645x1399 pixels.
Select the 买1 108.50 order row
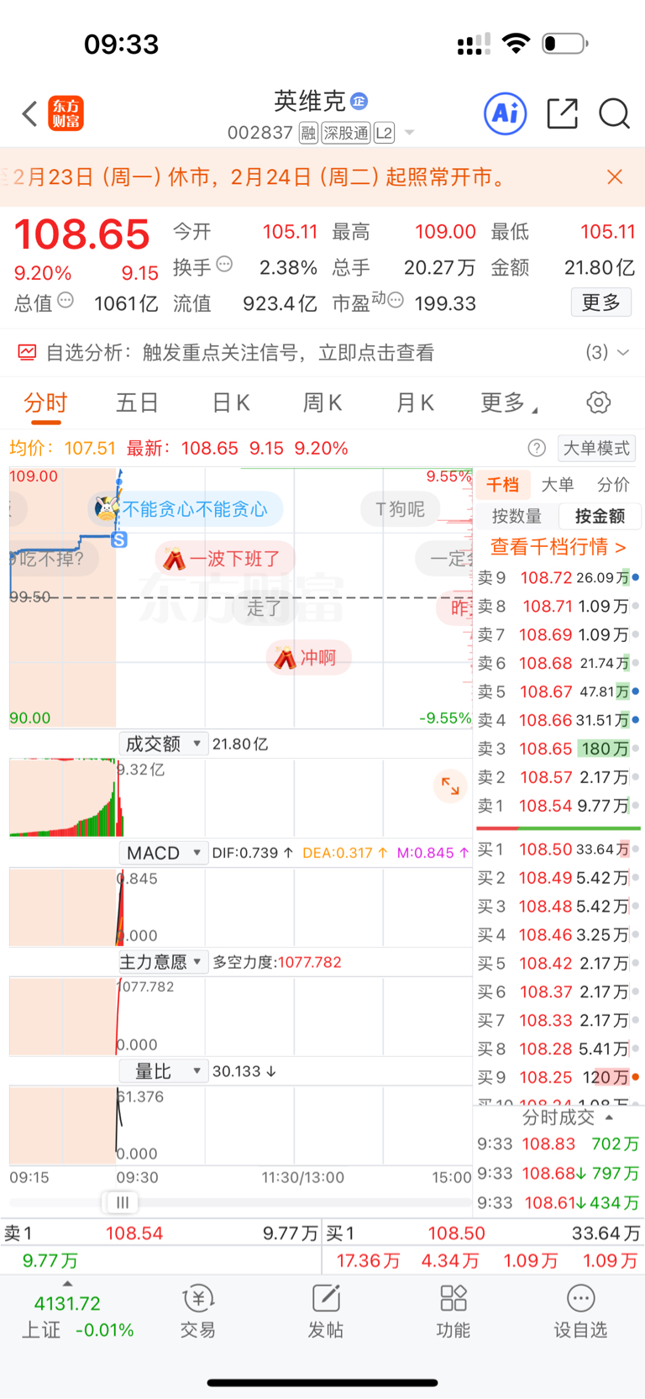click(558, 849)
